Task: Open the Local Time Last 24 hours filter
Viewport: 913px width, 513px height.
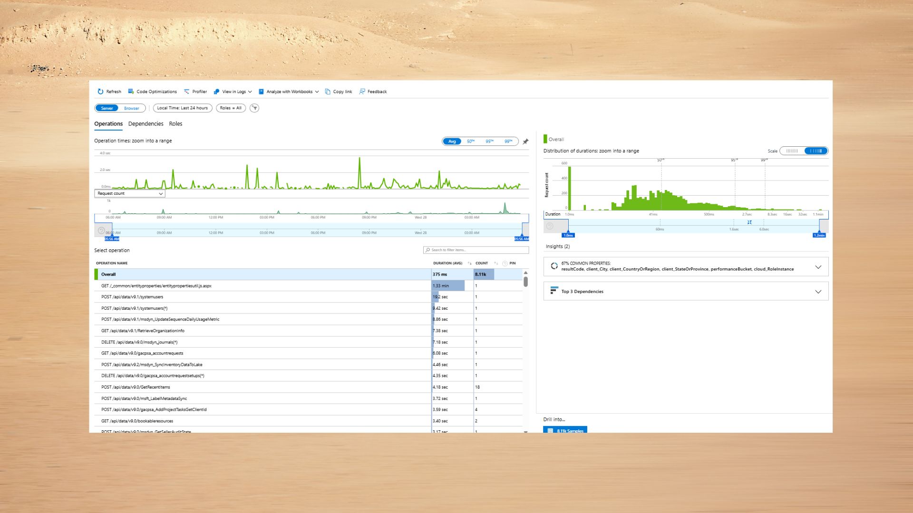Action: [182, 108]
